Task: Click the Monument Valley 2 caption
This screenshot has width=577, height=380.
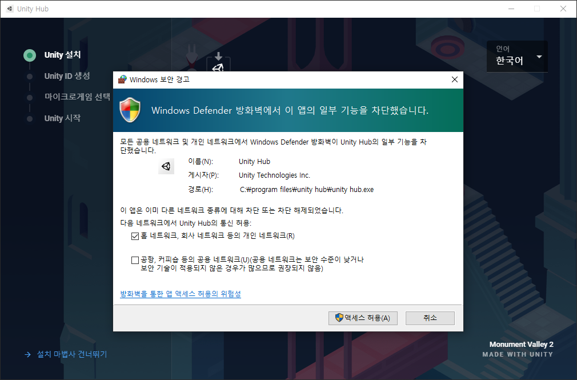Action: pyautogui.click(x=521, y=344)
